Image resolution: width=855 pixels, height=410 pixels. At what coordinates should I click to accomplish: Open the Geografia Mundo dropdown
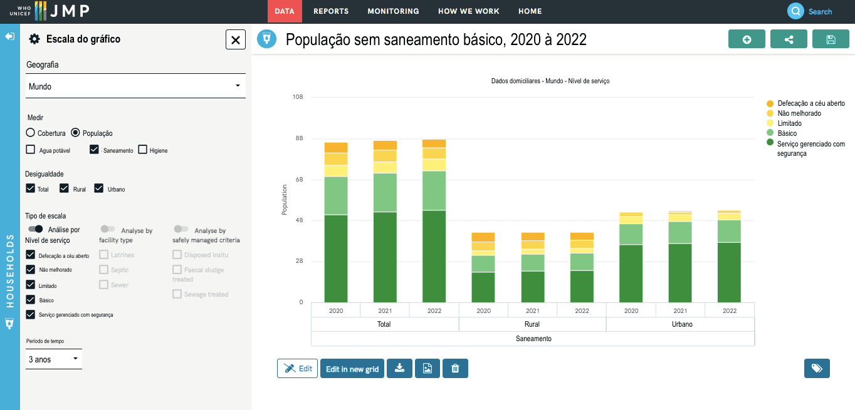[135, 86]
